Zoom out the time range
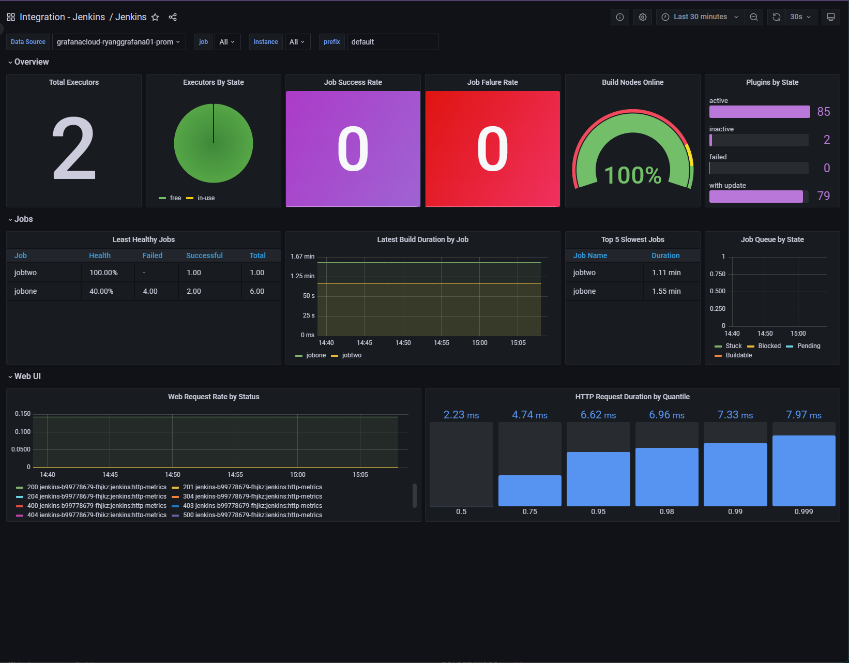Screen dimensions: 849x663 click(x=753, y=17)
